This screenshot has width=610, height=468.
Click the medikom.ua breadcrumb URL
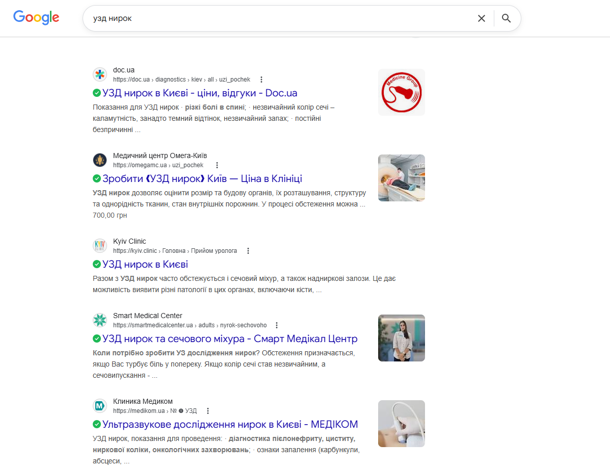click(155, 411)
